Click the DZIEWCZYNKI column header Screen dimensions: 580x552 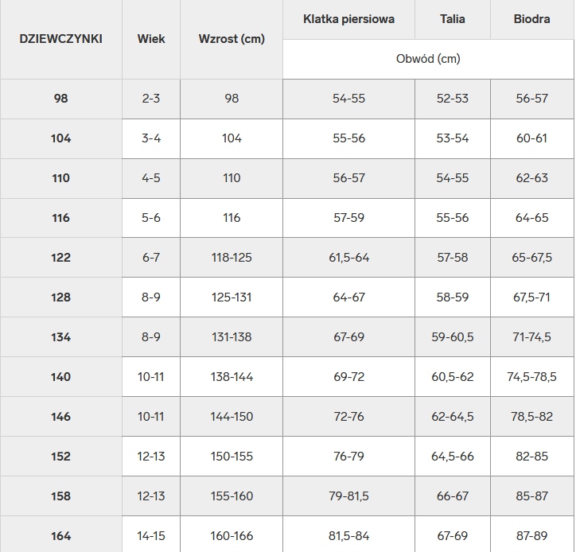pos(61,39)
